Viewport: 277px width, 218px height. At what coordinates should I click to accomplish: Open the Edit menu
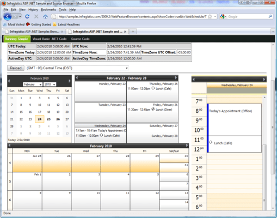(x=14, y=10)
